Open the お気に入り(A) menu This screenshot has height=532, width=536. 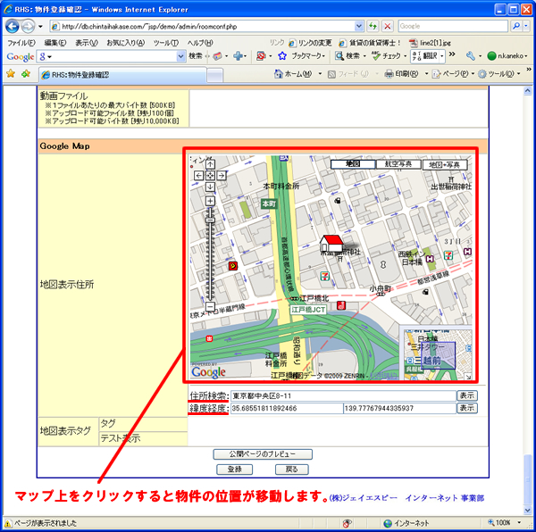[x=126, y=42]
